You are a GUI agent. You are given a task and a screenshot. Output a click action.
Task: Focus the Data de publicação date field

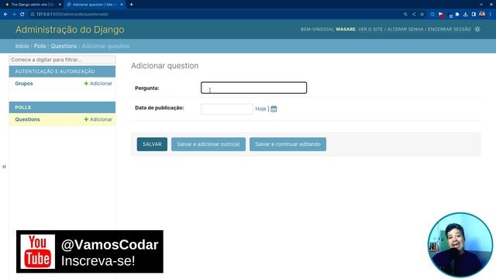pos(227,108)
